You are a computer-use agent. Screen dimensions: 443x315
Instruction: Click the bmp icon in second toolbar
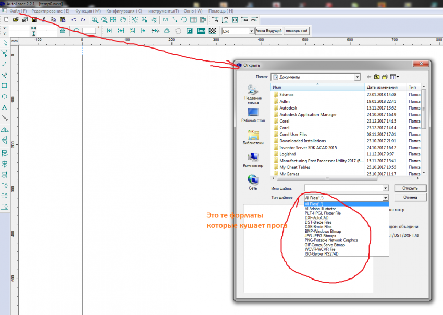[x=201, y=31]
